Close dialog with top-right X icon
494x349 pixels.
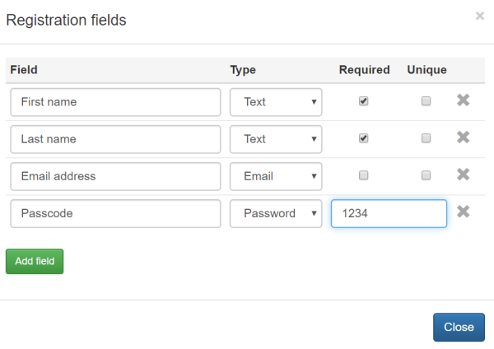click(480, 16)
